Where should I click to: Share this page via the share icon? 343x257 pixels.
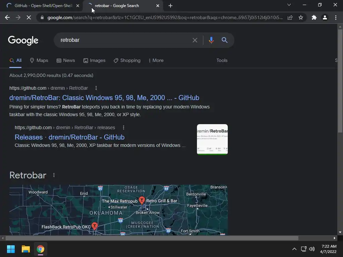290,17
